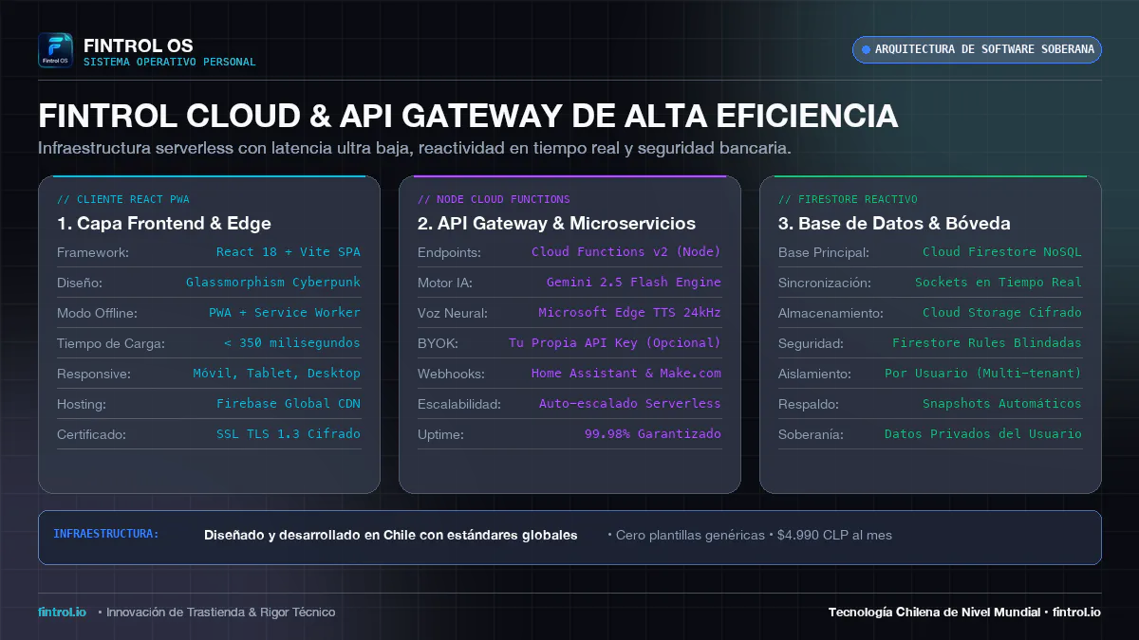
Task: Click the Auto-escalado Serverless value
Action: coord(630,404)
